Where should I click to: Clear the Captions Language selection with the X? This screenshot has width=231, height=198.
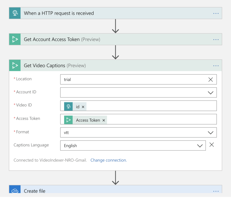coord(212,146)
